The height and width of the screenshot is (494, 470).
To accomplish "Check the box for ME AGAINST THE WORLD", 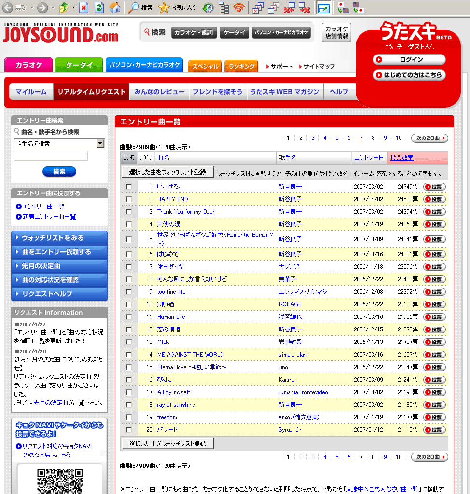I will click(x=129, y=355).
